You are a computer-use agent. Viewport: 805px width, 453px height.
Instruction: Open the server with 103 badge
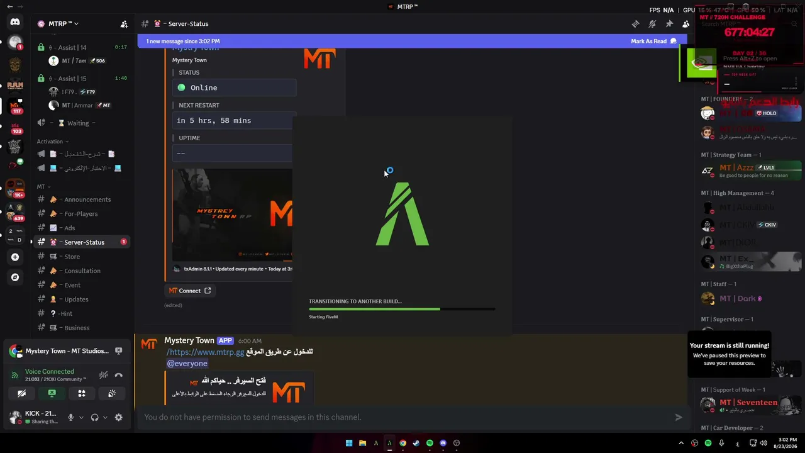click(x=15, y=126)
